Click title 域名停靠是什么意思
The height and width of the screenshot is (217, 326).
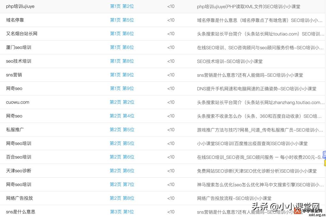click(x=260, y=20)
